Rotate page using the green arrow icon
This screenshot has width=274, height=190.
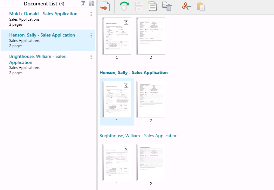coord(124,6)
